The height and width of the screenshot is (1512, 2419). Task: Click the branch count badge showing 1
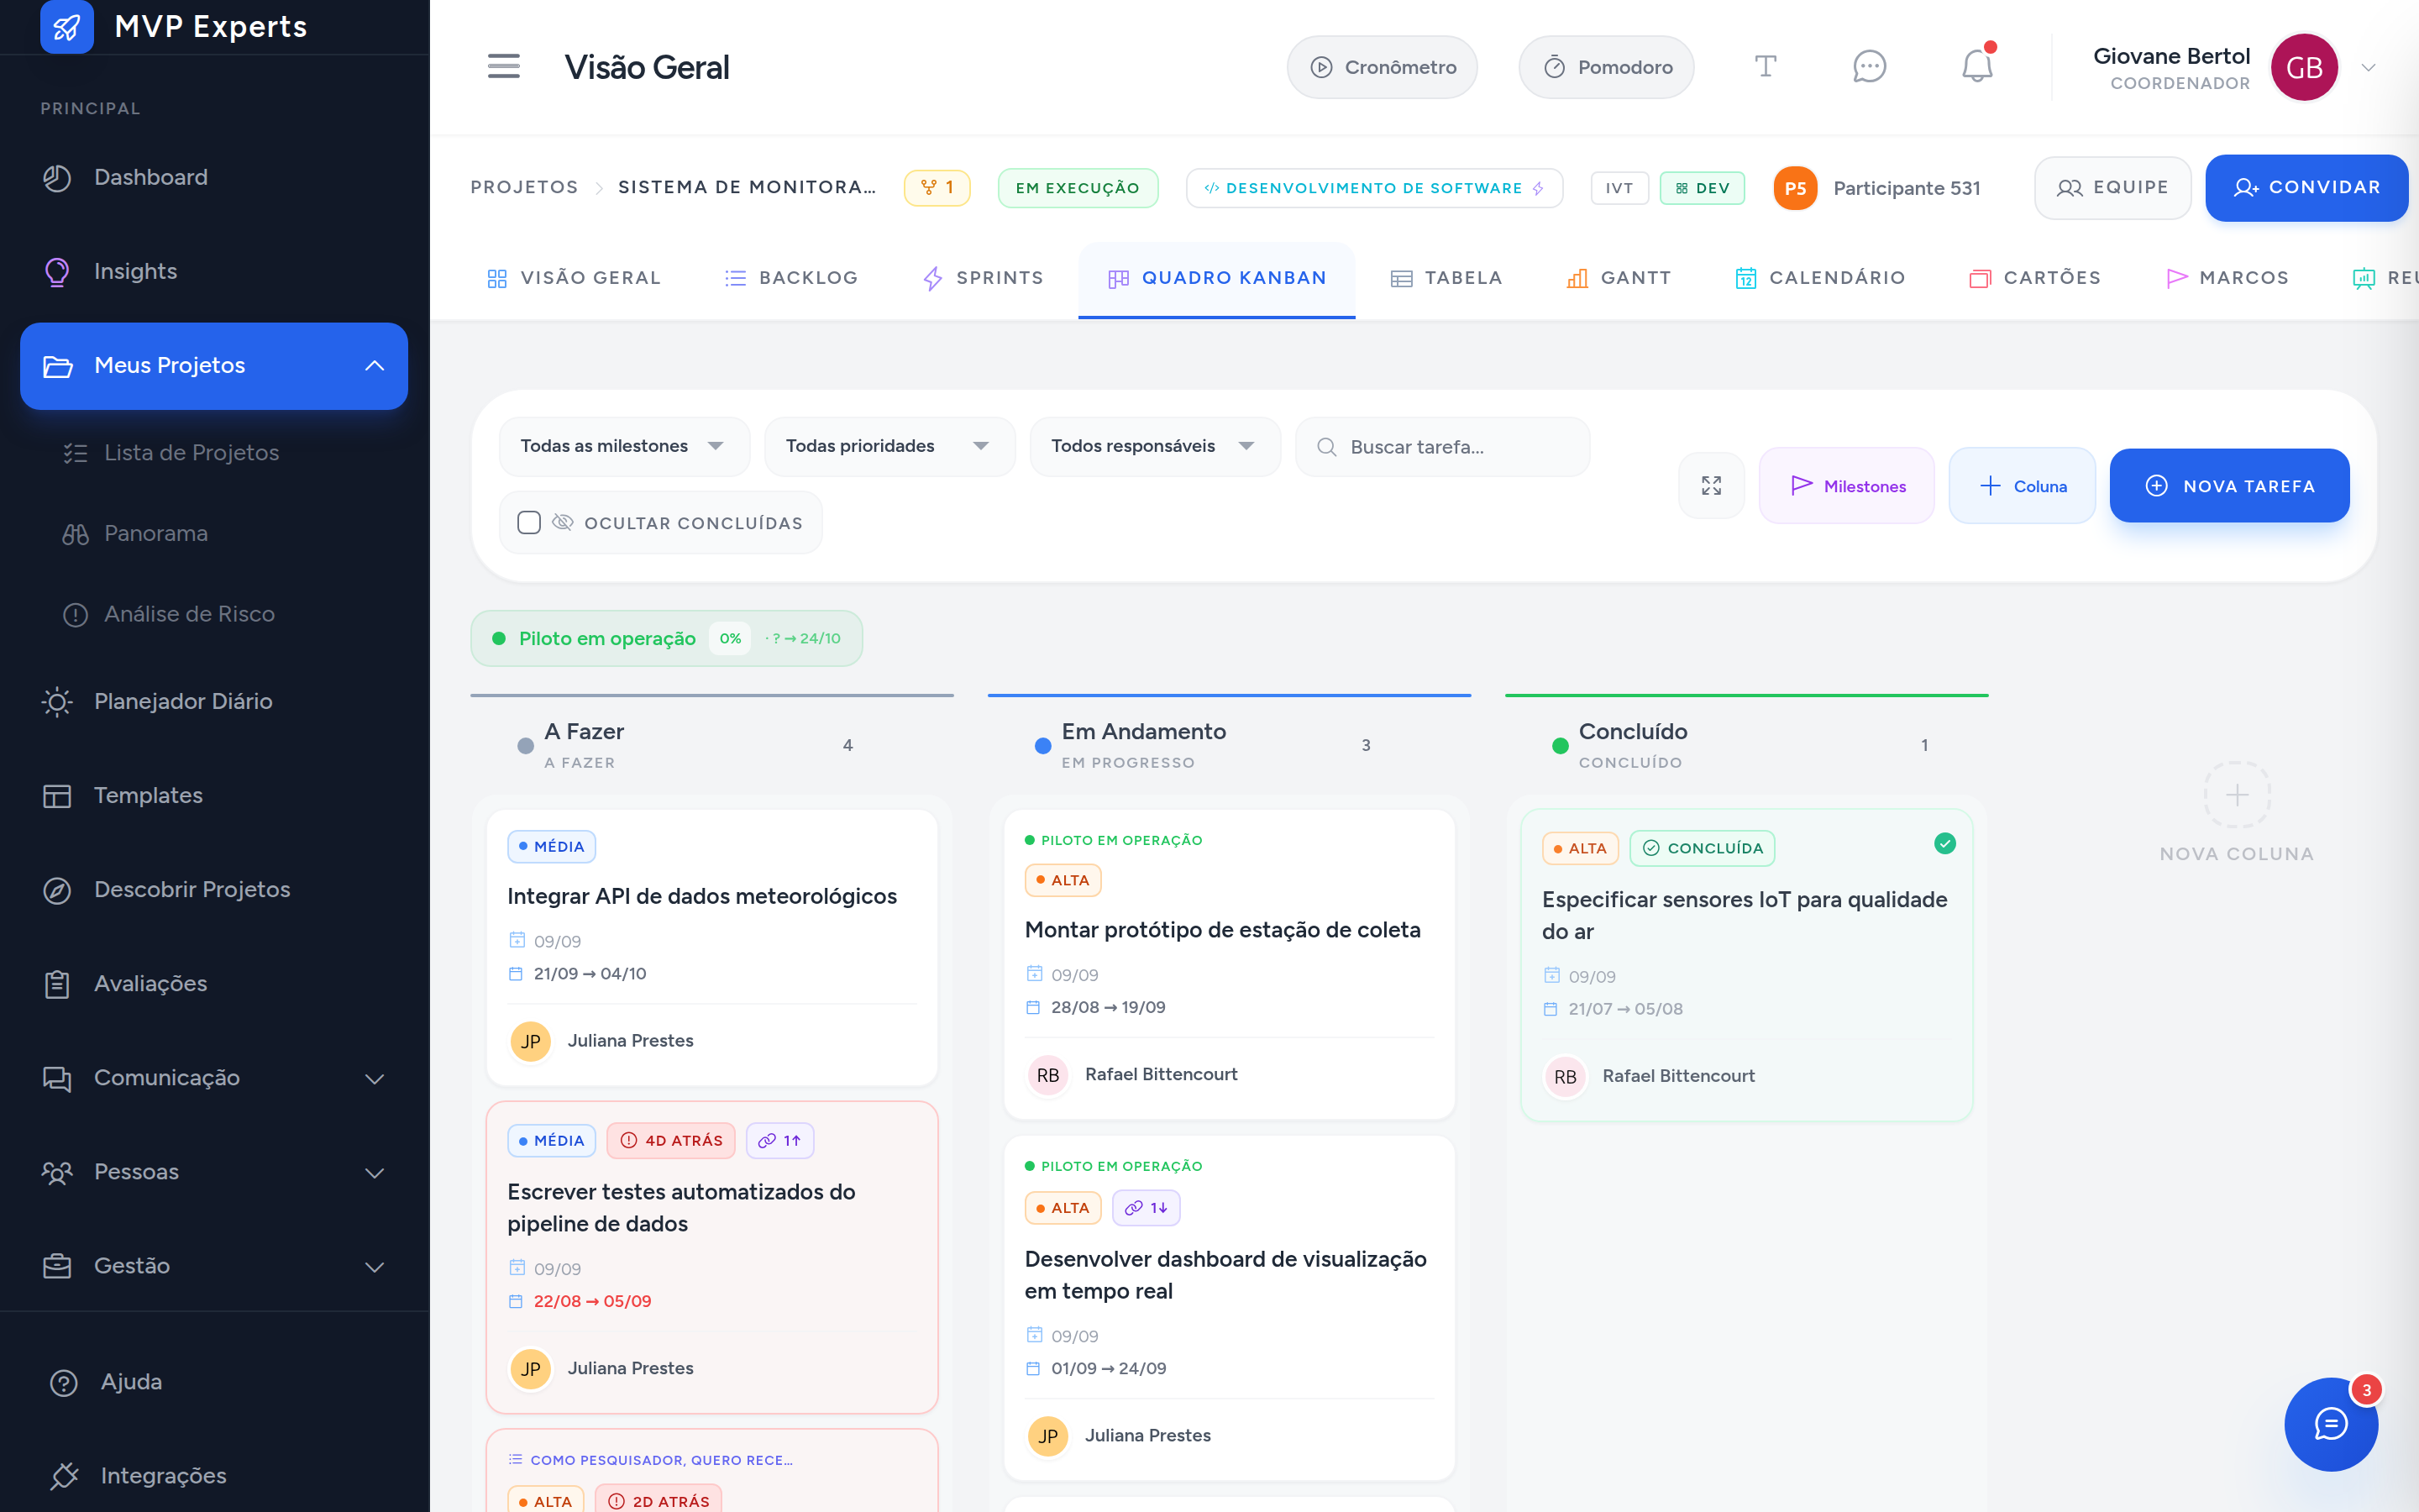pyautogui.click(x=937, y=188)
